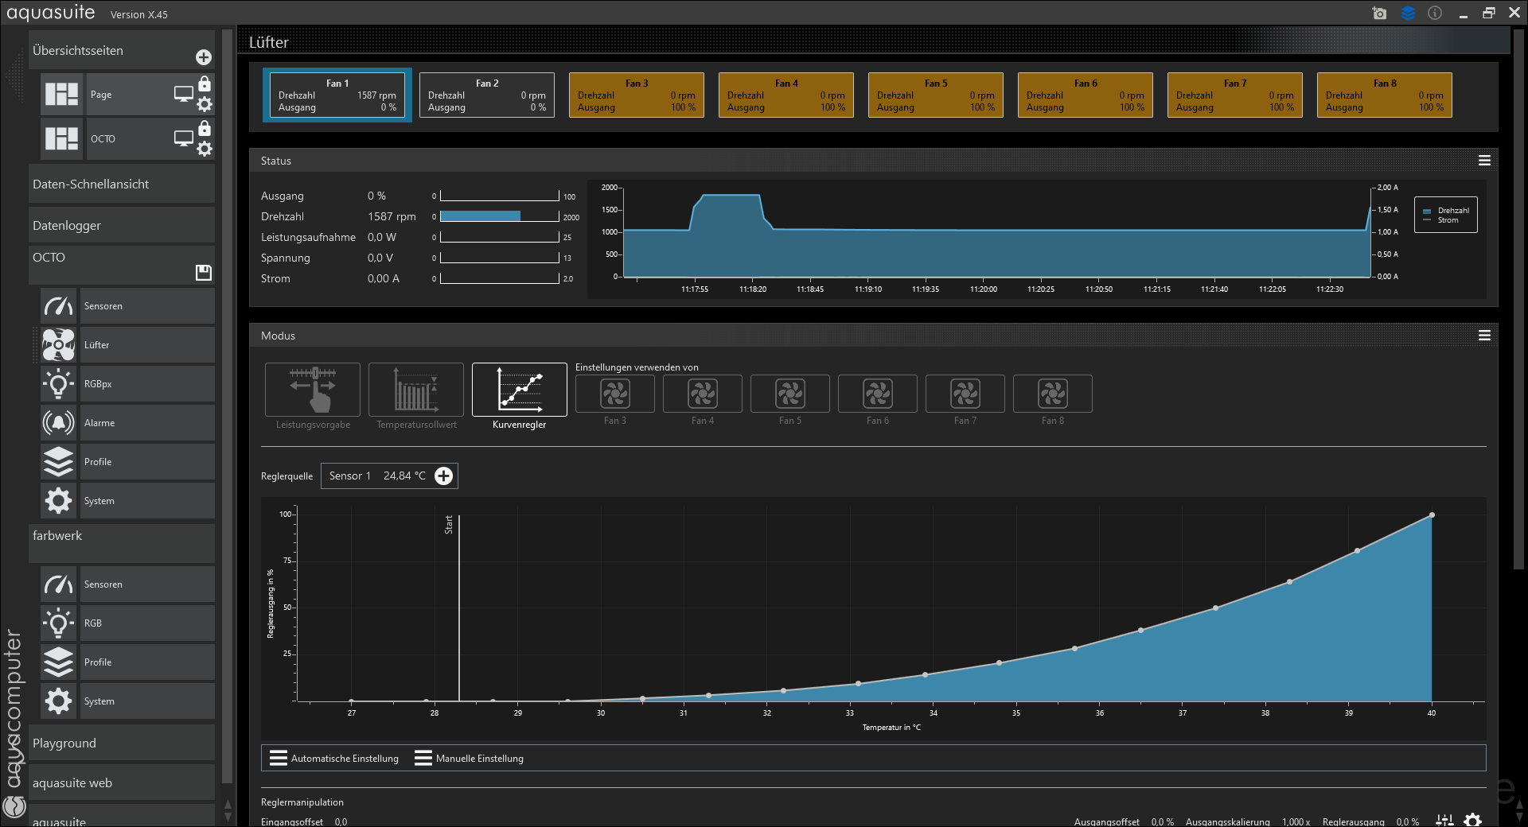Screen dimensions: 1528x827
Task: Open the Status panel hamburger menu
Action: [1484, 161]
